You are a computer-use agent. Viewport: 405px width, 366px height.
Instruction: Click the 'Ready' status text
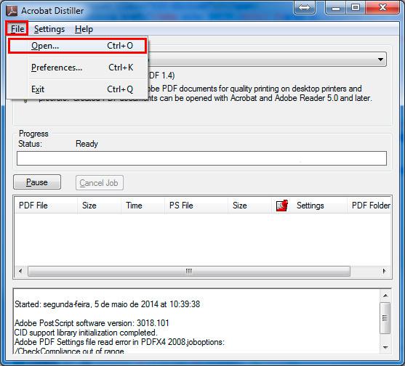[x=87, y=144]
